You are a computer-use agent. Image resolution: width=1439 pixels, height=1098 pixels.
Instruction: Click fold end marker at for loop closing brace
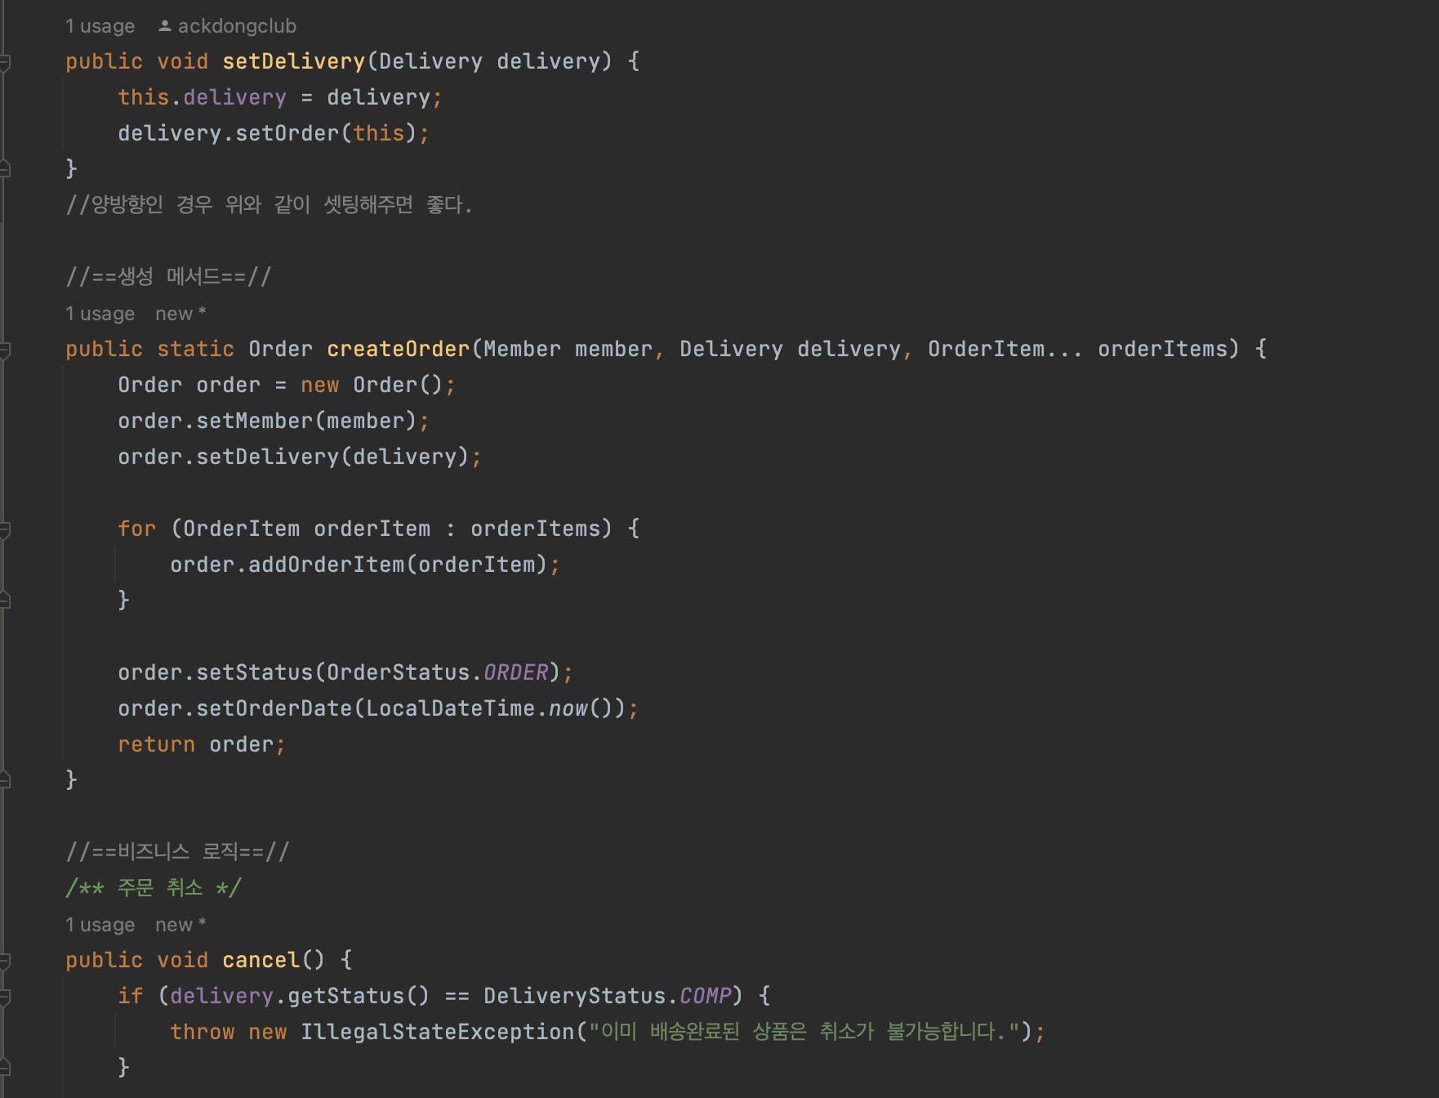click(5, 600)
